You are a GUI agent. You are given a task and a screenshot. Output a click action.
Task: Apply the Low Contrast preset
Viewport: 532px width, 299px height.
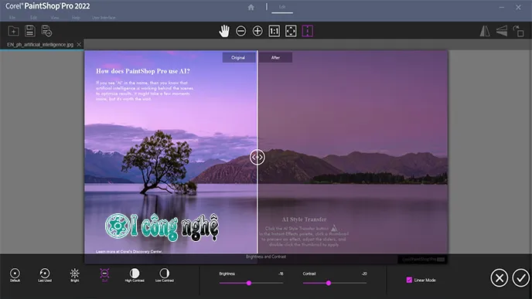[165, 275]
